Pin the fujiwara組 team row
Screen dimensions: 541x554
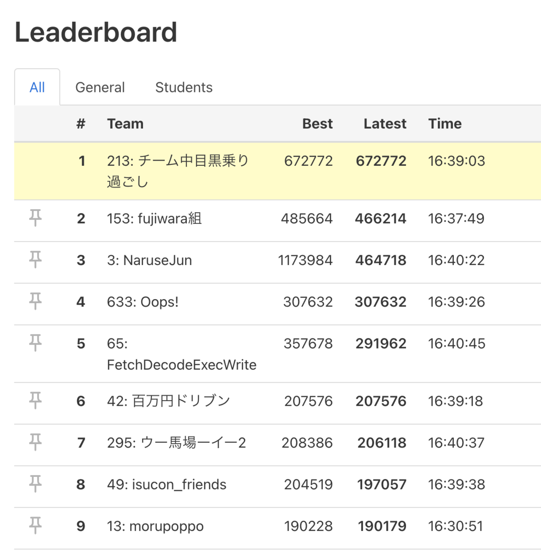coord(35,217)
